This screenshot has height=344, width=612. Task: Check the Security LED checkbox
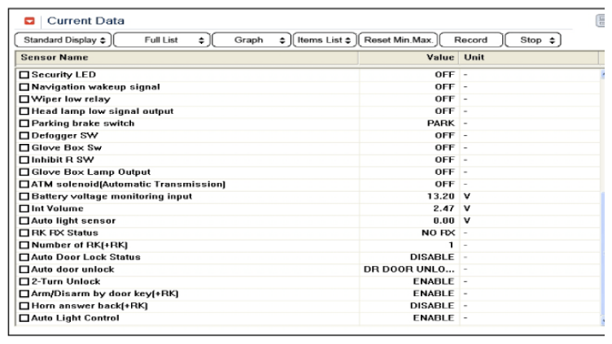(x=24, y=75)
